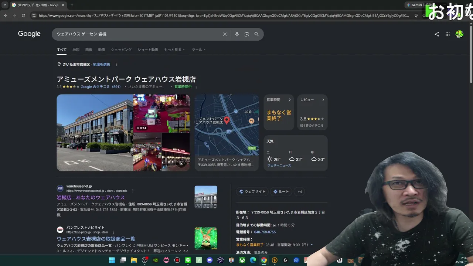Go back with the browser back arrow
This screenshot has width=473, height=266.
[x=6, y=16]
